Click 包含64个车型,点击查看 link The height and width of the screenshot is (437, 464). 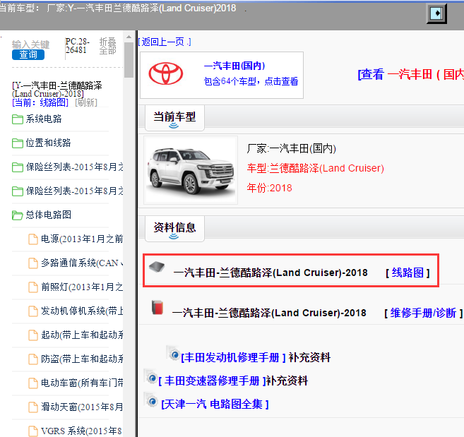pos(251,81)
